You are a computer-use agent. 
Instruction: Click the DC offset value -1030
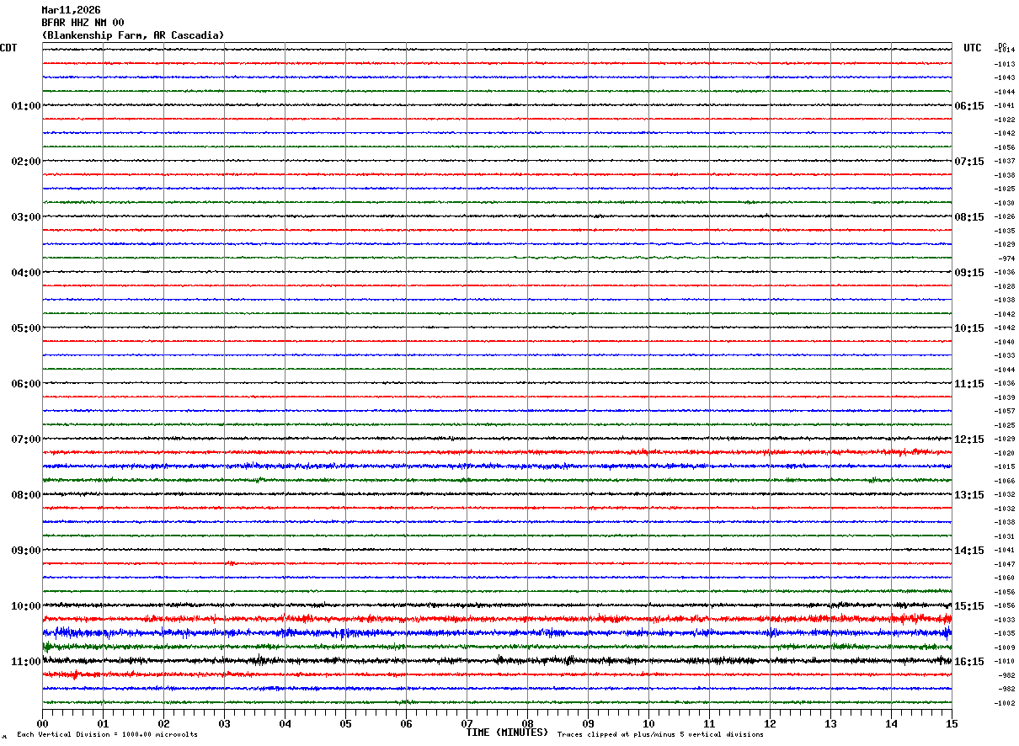(x=1005, y=203)
